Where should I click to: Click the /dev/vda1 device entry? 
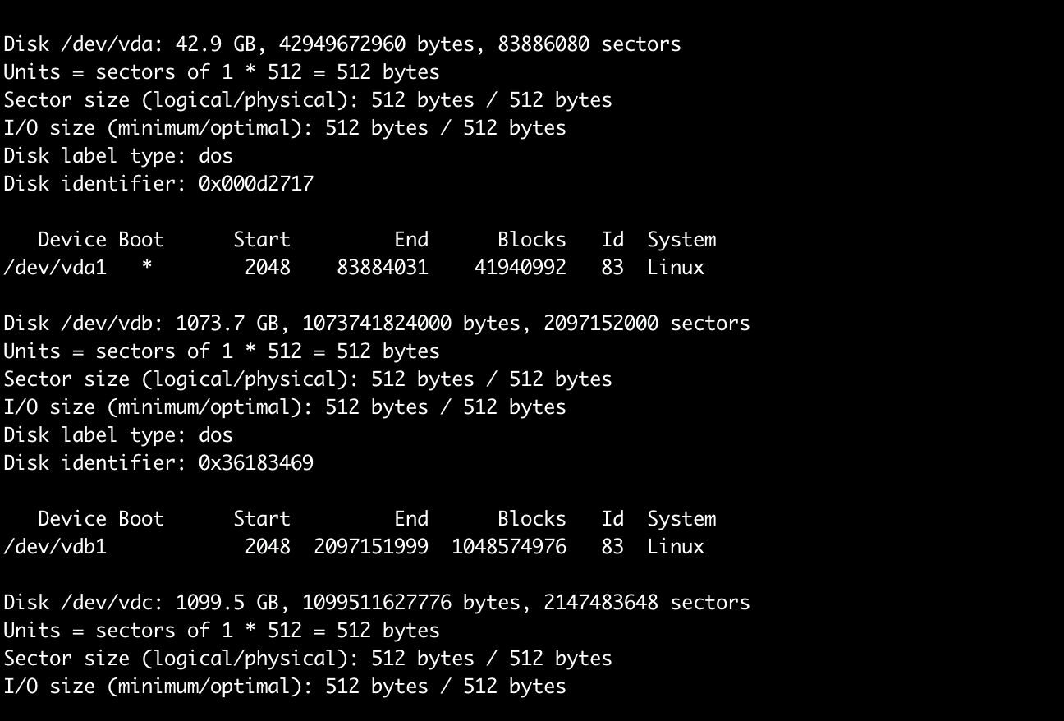[55, 268]
